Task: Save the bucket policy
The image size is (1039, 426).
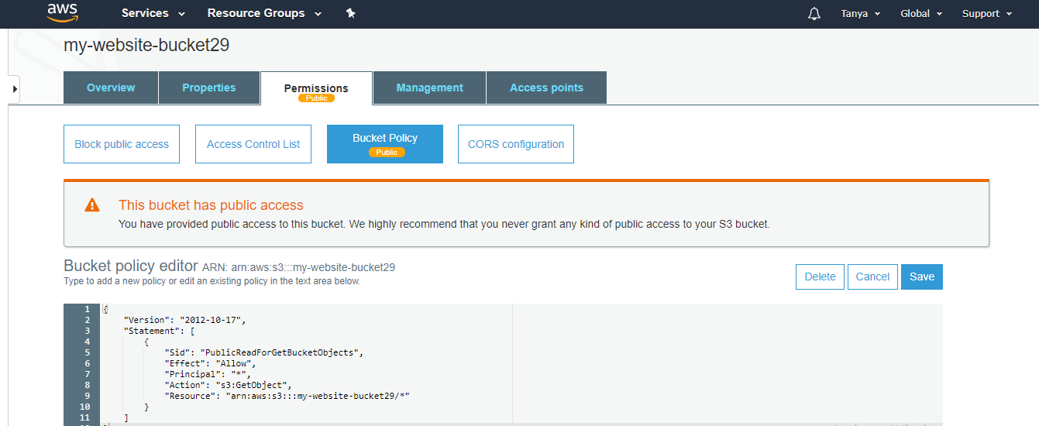Action: tap(921, 277)
